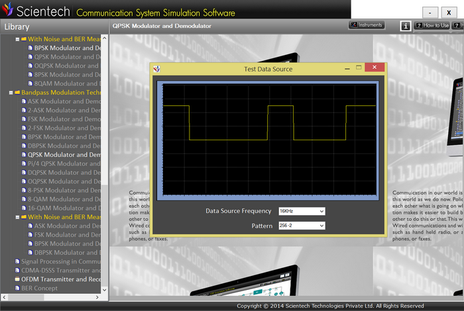The image size is (464, 311).
Task: Open the How to Use help button
Action: pyautogui.click(x=432, y=26)
